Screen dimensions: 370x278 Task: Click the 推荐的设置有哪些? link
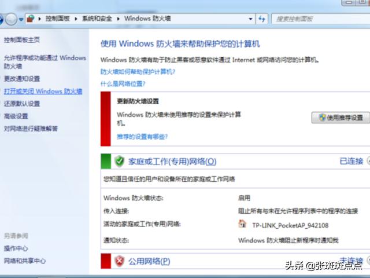click(142, 137)
